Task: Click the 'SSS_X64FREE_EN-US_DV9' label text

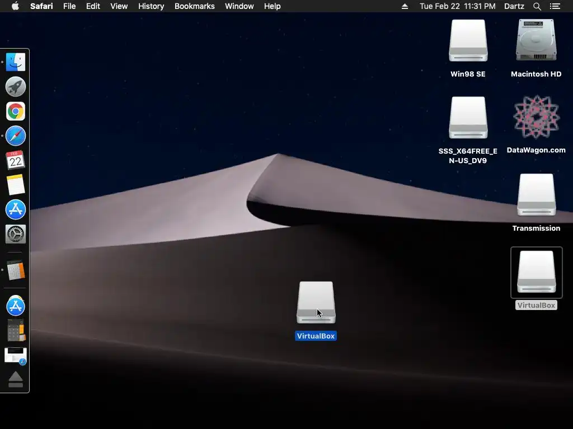Action: (468, 156)
